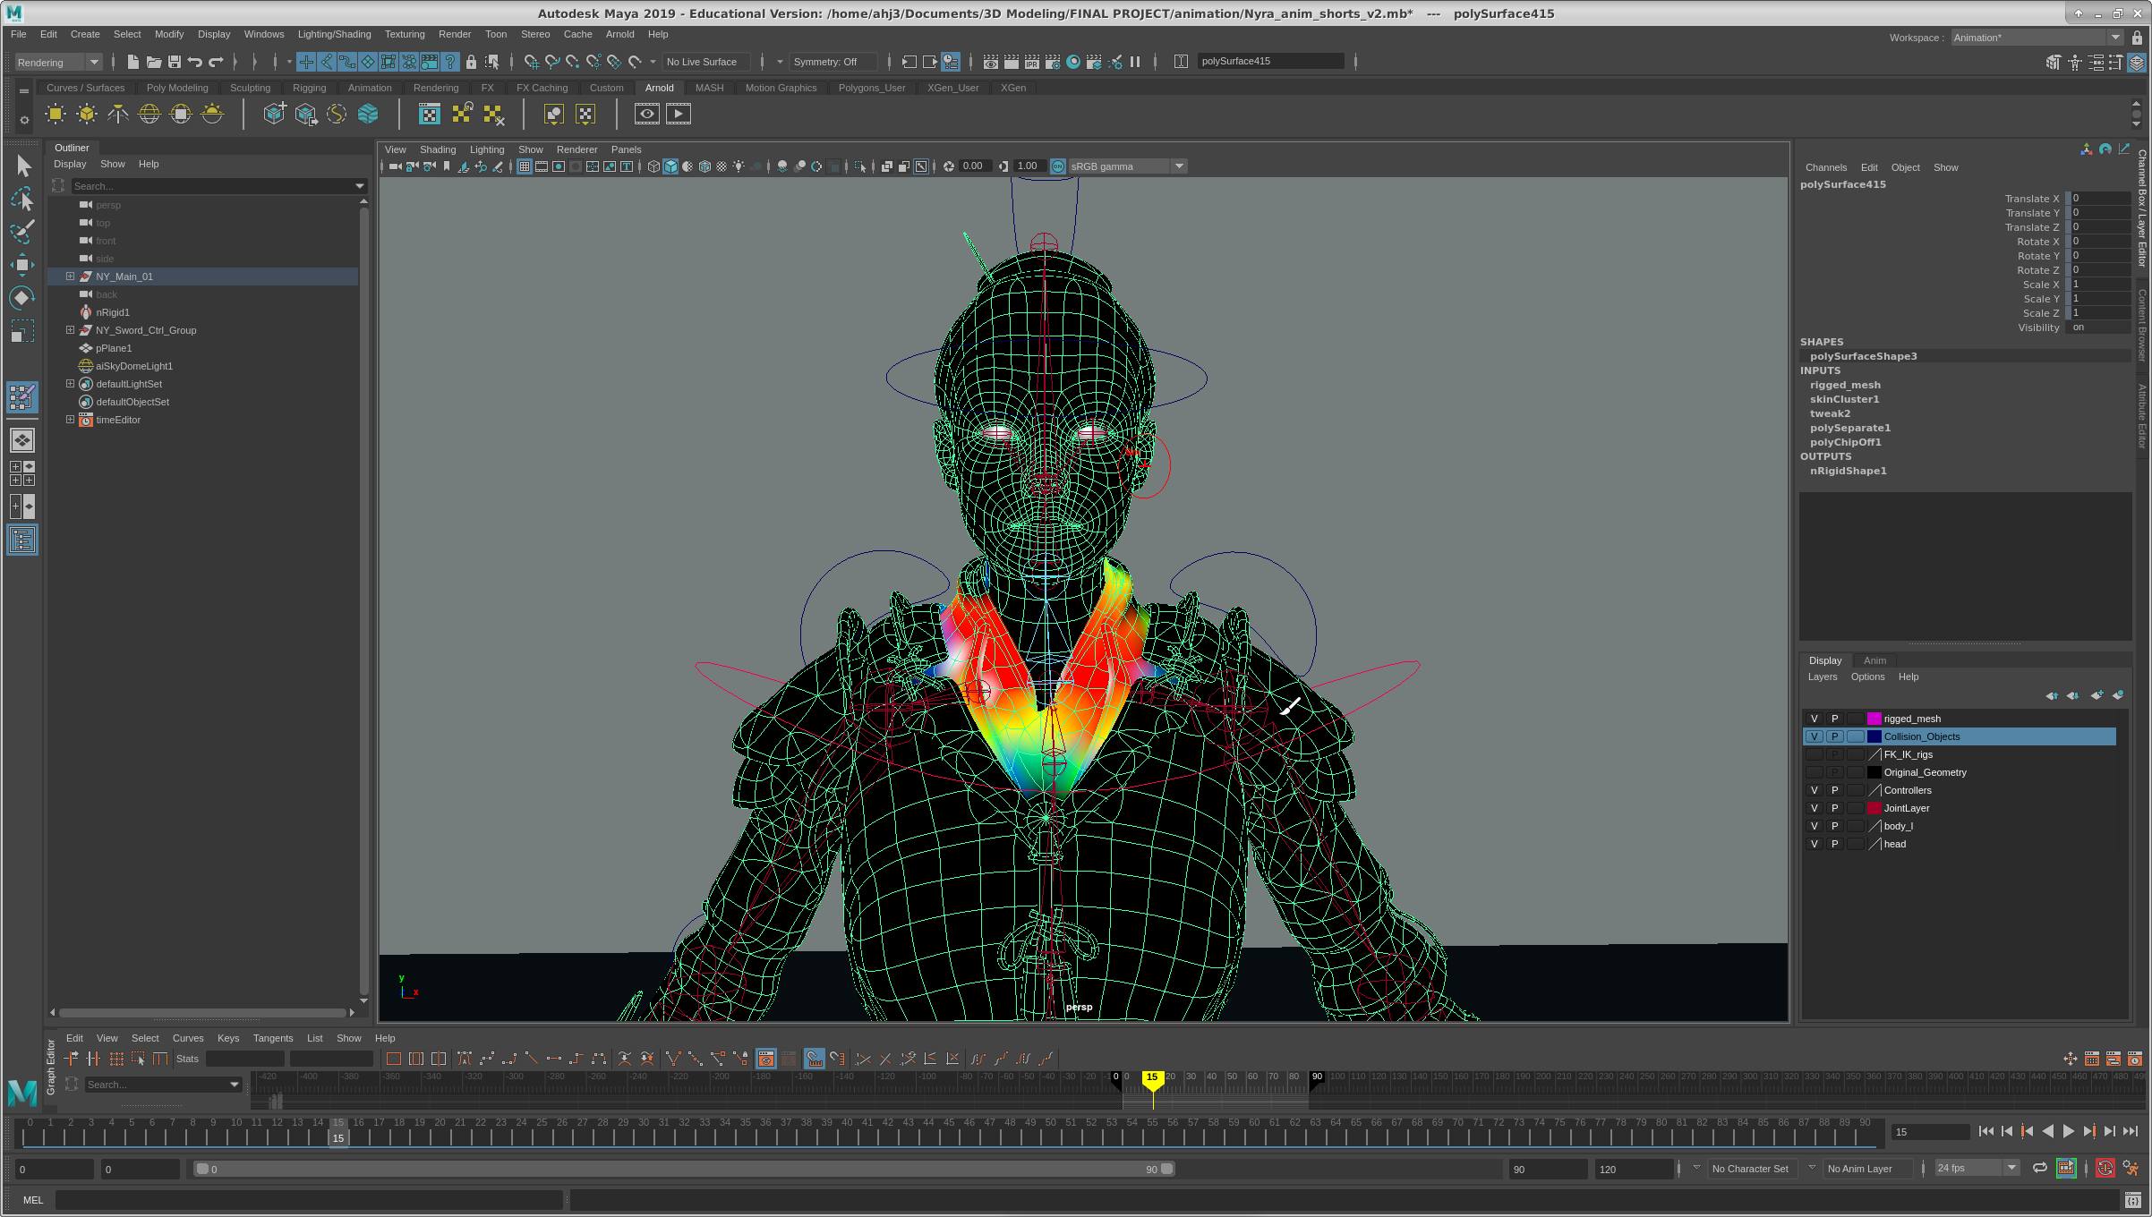Toggle the playback P box for the head layer
This screenshot has width=2152, height=1217.
pyautogui.click(x=1834, y=844)
